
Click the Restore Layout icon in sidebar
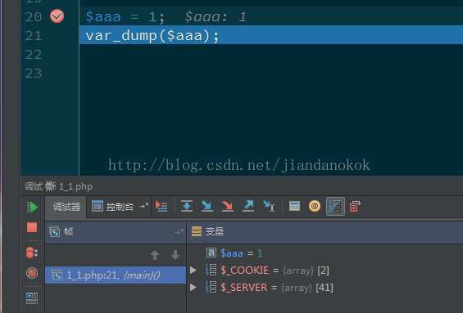(x=32, y=298)
